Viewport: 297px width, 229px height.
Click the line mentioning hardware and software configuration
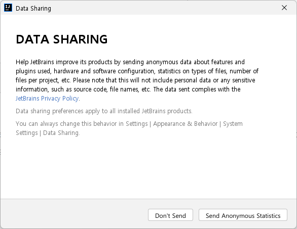tap(137, 71)
